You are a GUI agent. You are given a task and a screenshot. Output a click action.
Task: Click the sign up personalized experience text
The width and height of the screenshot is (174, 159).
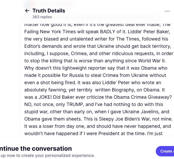coord(48,155)
